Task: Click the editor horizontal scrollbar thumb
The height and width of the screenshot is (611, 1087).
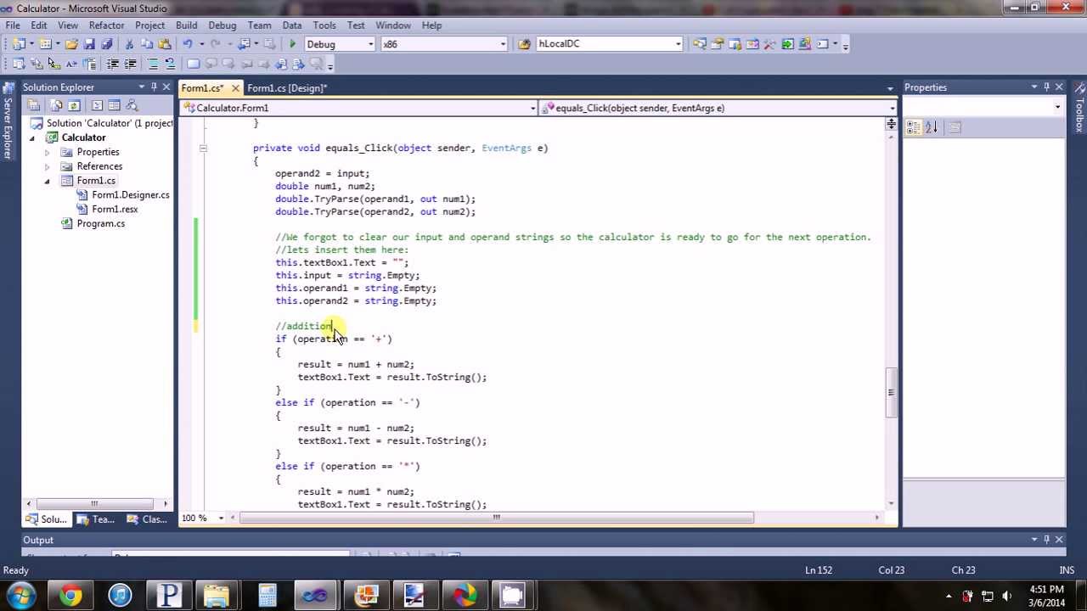Action: click(497, 518)
